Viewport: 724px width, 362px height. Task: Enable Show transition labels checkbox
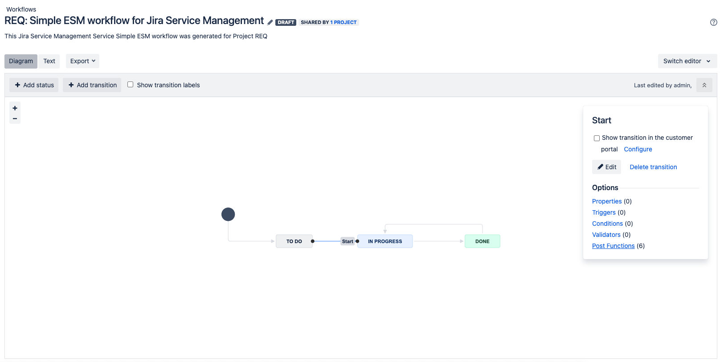point(131,85)
